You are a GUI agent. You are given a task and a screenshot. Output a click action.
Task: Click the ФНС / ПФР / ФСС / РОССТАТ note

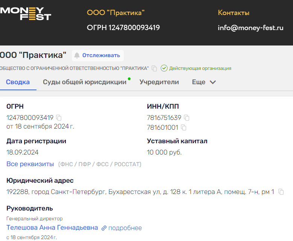[x=100, y=164]
